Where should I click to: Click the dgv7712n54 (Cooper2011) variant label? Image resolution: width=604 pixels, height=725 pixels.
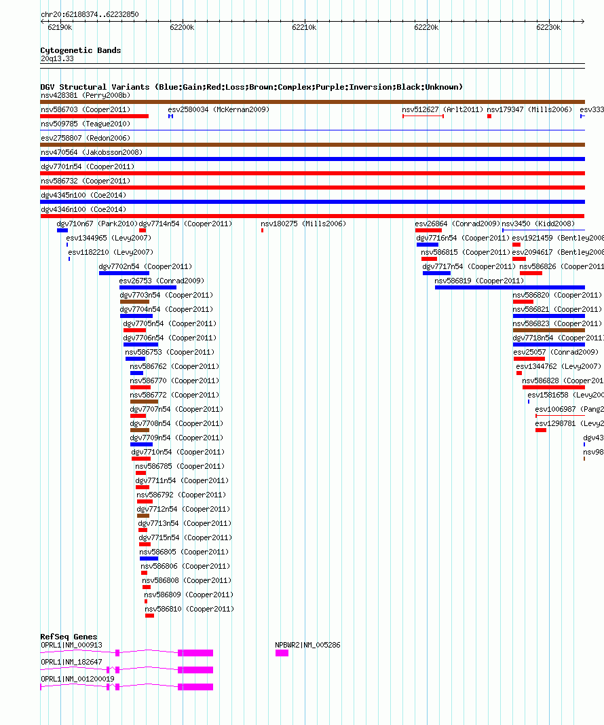click(183, 510)
